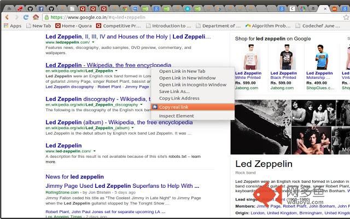Open the Apps shortcut in bookmarks bar
The height and width of the screenshot is (219, 350).
pos(12,26)
